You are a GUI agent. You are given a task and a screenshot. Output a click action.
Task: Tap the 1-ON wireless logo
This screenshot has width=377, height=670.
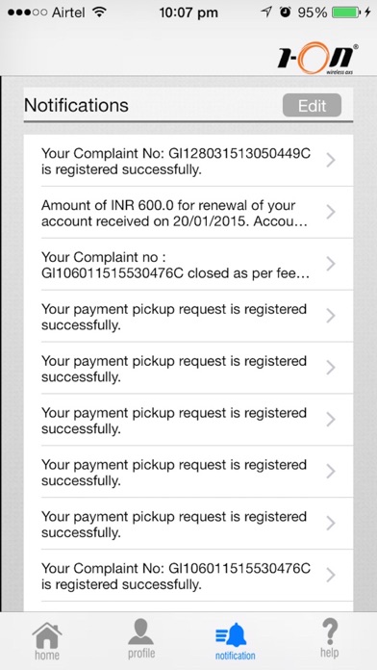point(317,58)
